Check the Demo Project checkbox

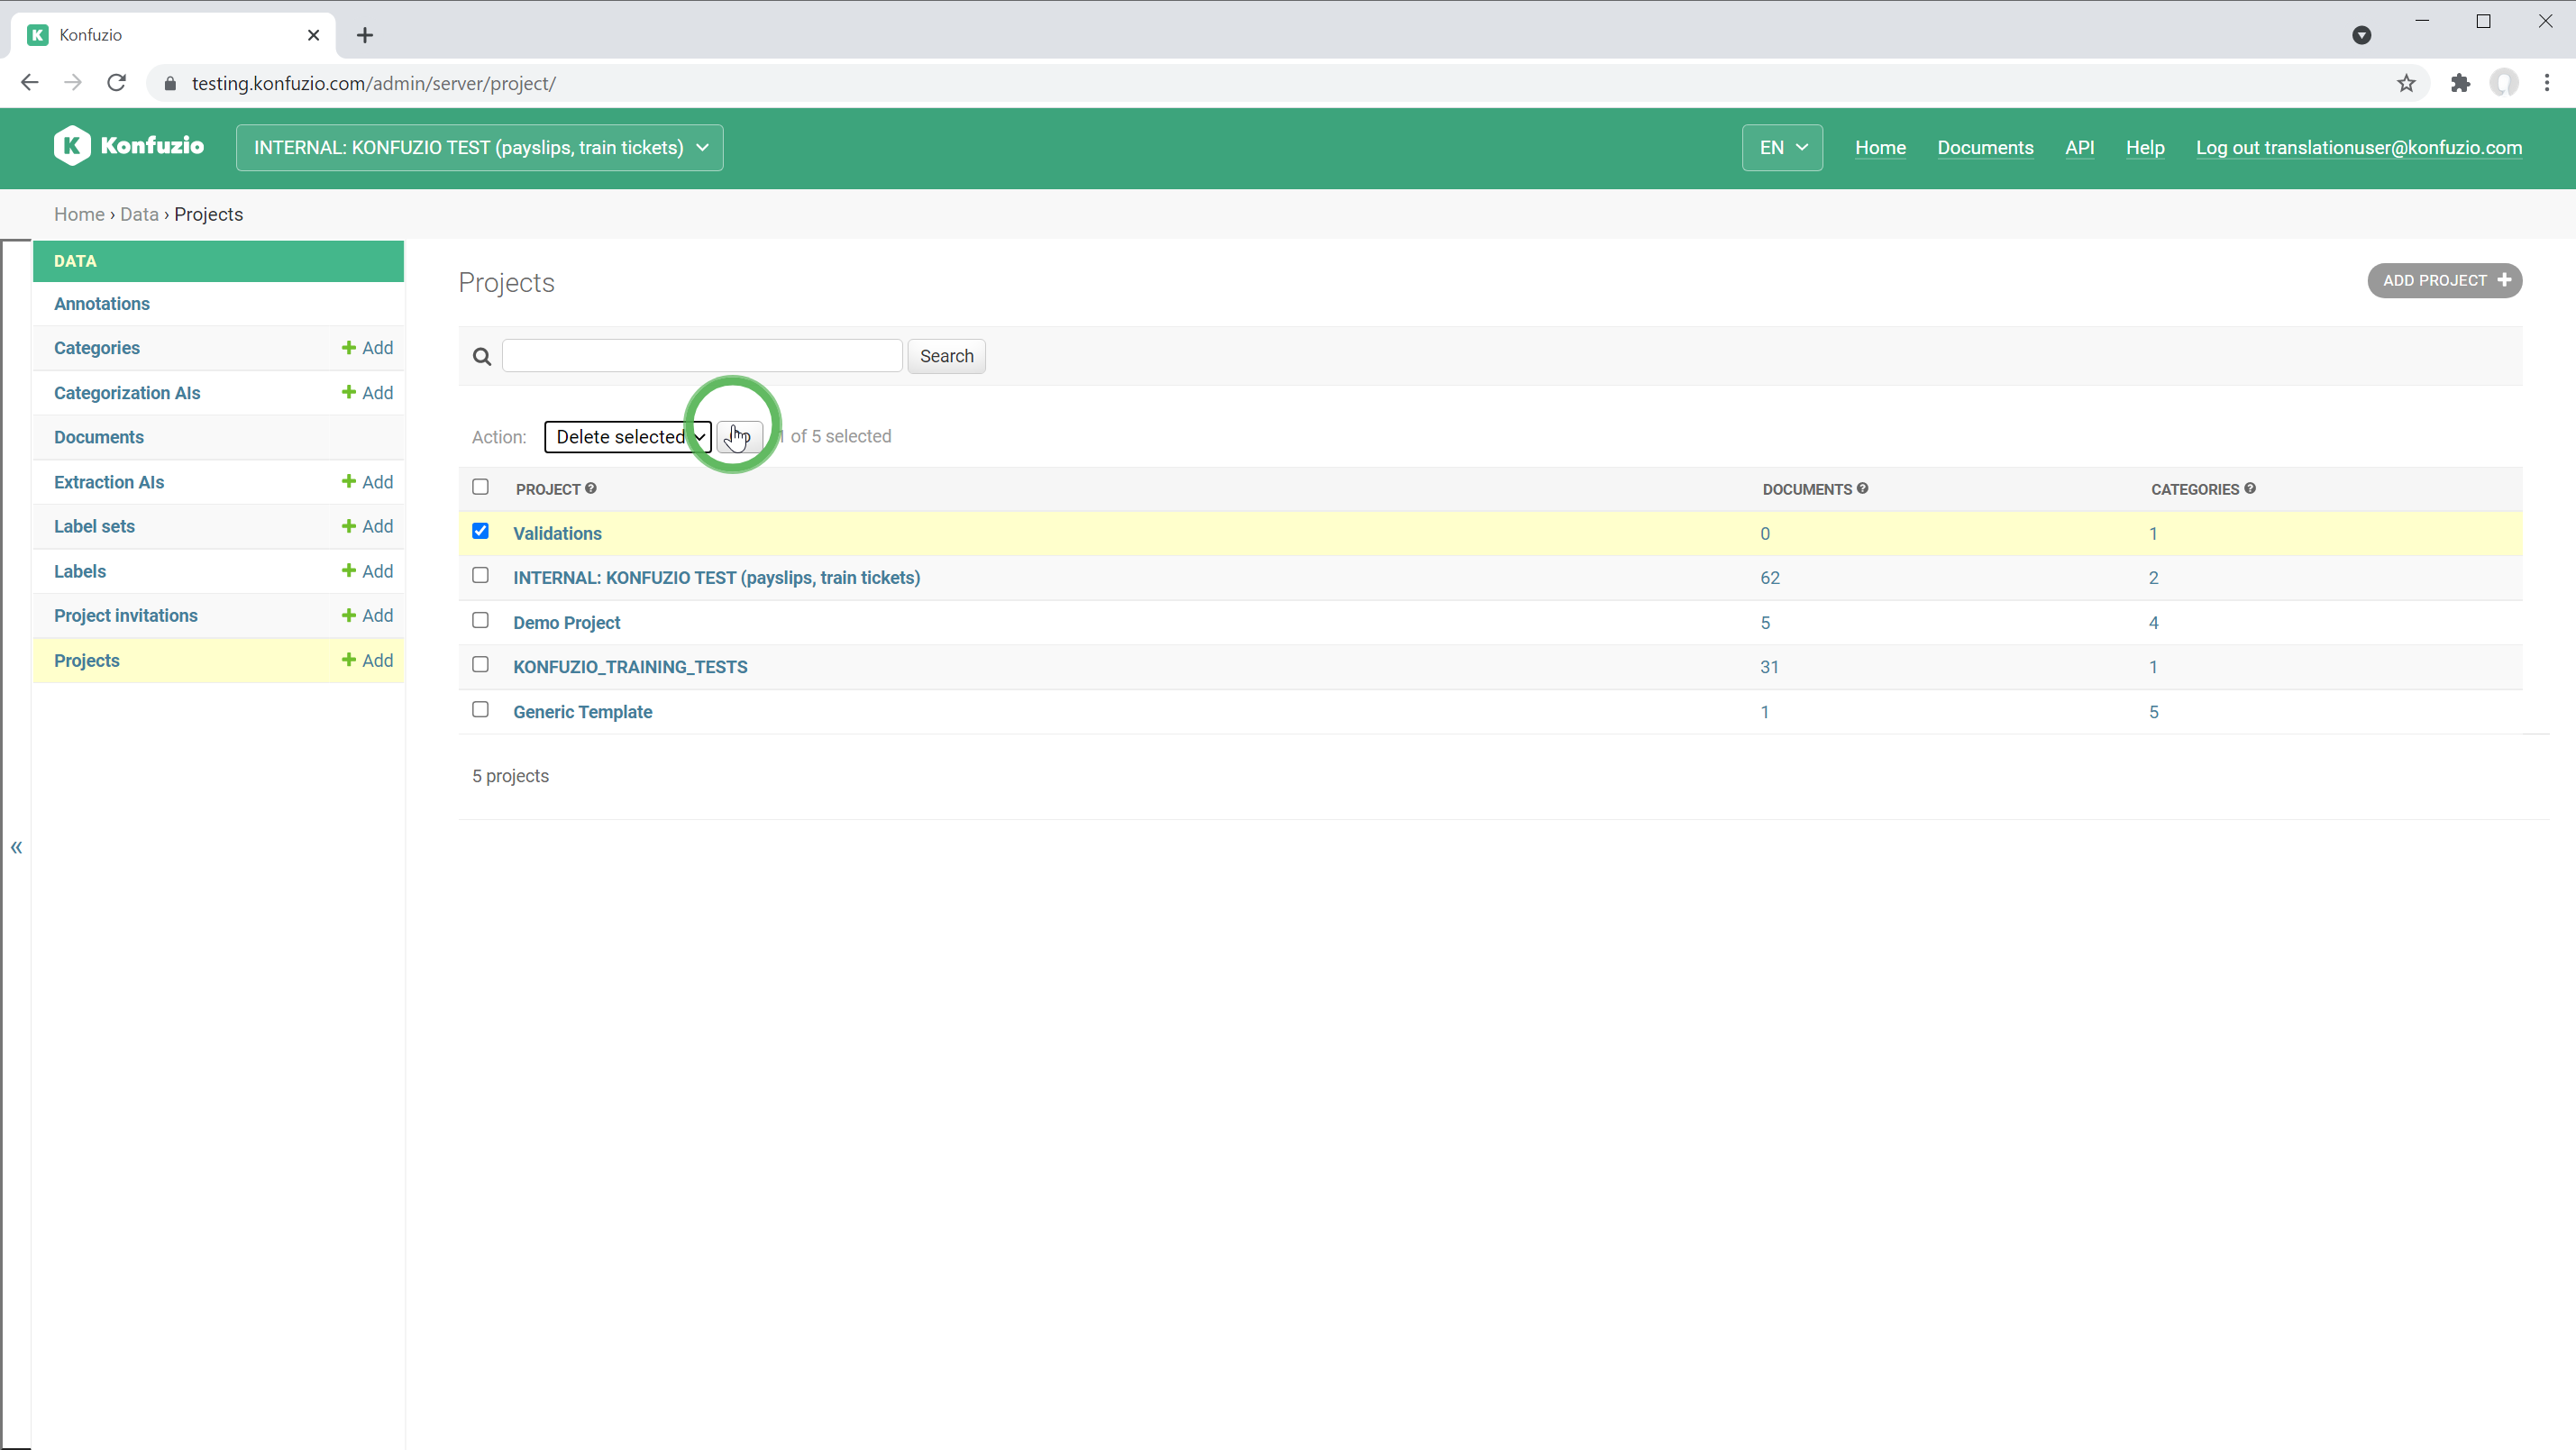coord(480,620)
